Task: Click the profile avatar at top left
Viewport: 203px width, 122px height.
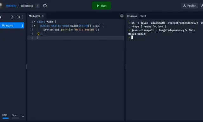Action: (x=1, y=5)
